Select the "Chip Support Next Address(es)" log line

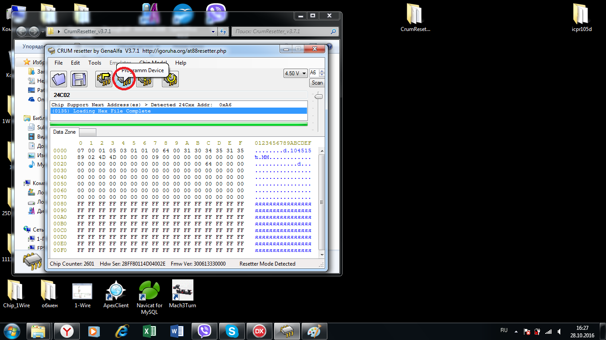pyautogui.click(x=179, y=105)
